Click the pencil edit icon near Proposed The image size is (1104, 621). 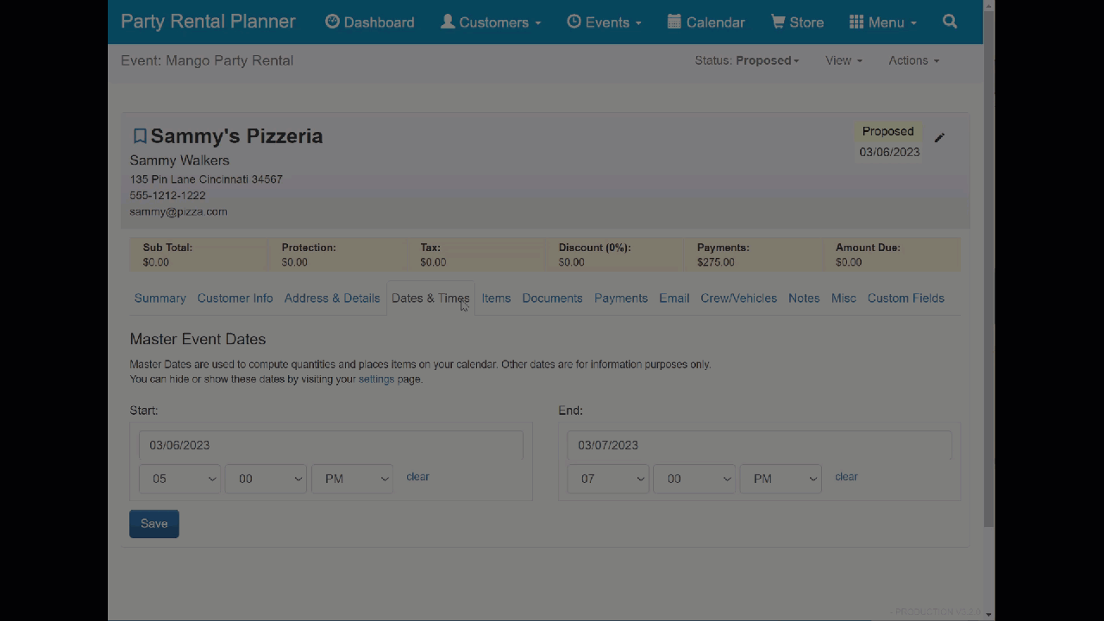[939, 137]
